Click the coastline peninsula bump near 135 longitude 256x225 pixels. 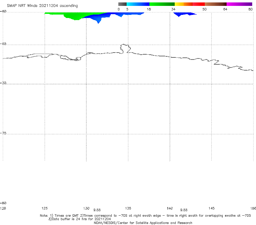[125, 48]
